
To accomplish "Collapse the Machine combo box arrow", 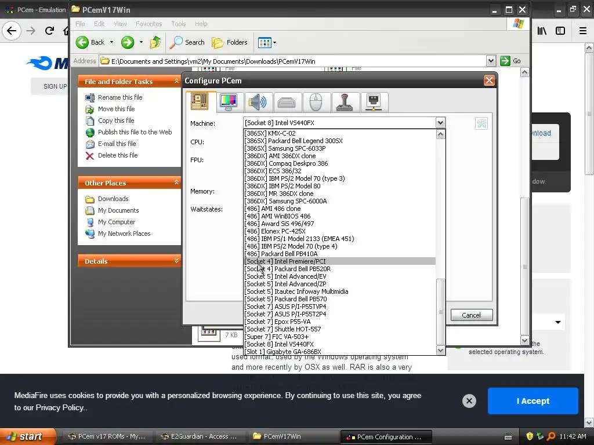I will pos(440,123).
